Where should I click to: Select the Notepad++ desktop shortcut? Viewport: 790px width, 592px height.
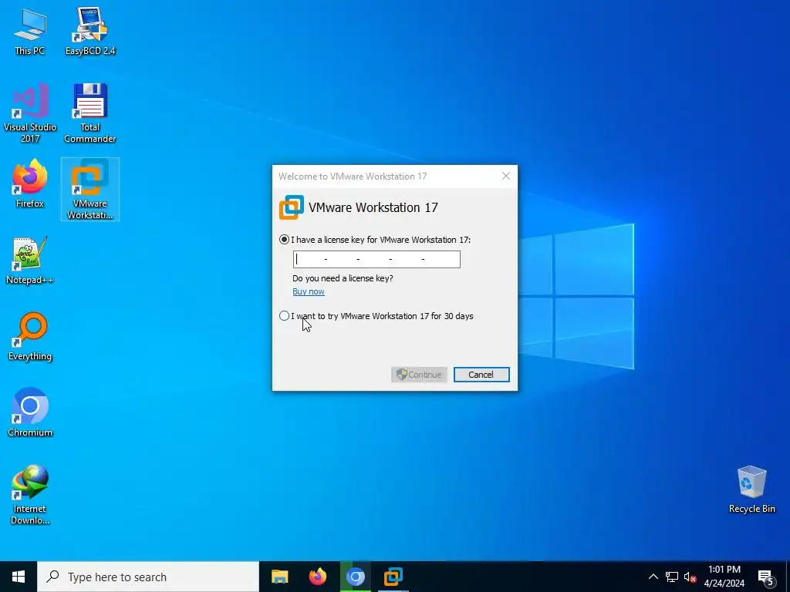[30, 261]
